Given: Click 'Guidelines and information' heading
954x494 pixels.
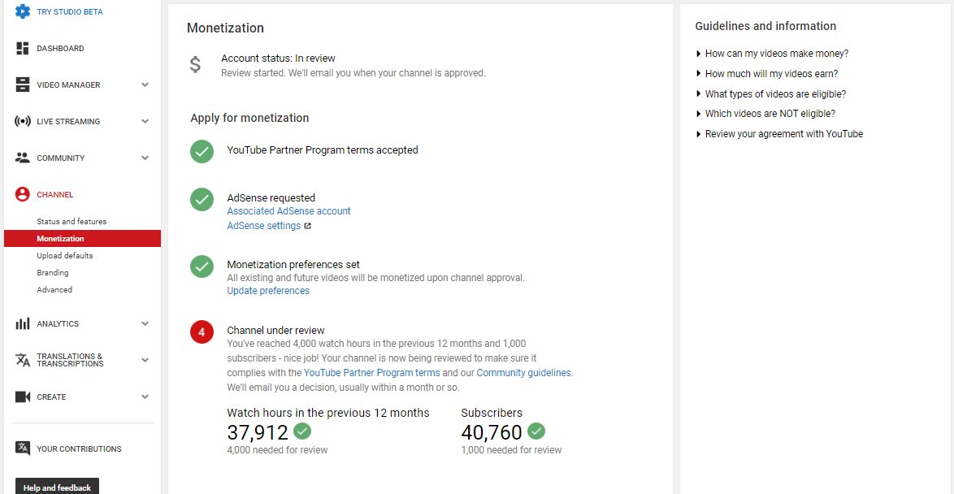Looking at the screenshot, I should 765,26.
